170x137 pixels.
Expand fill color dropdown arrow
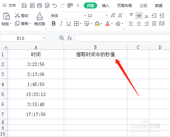tap(101, 23)
